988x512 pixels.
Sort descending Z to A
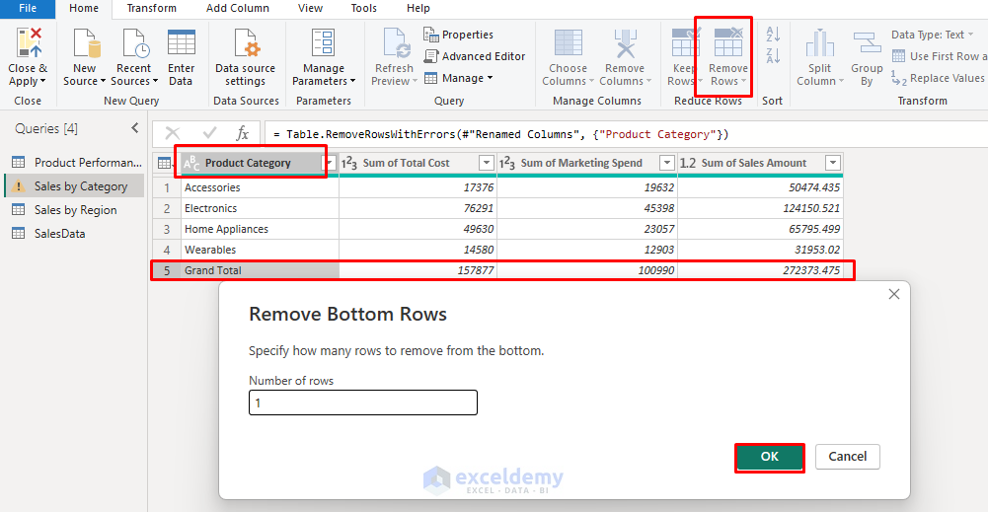pyautogui.click(x=773, y=56)
